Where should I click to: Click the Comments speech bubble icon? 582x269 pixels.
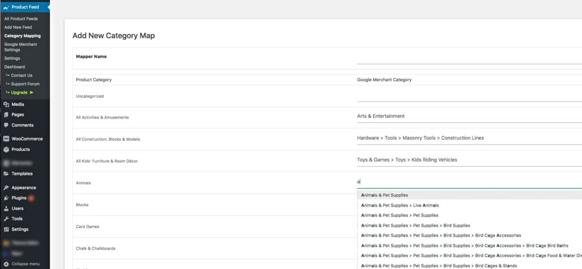point(6,125)
